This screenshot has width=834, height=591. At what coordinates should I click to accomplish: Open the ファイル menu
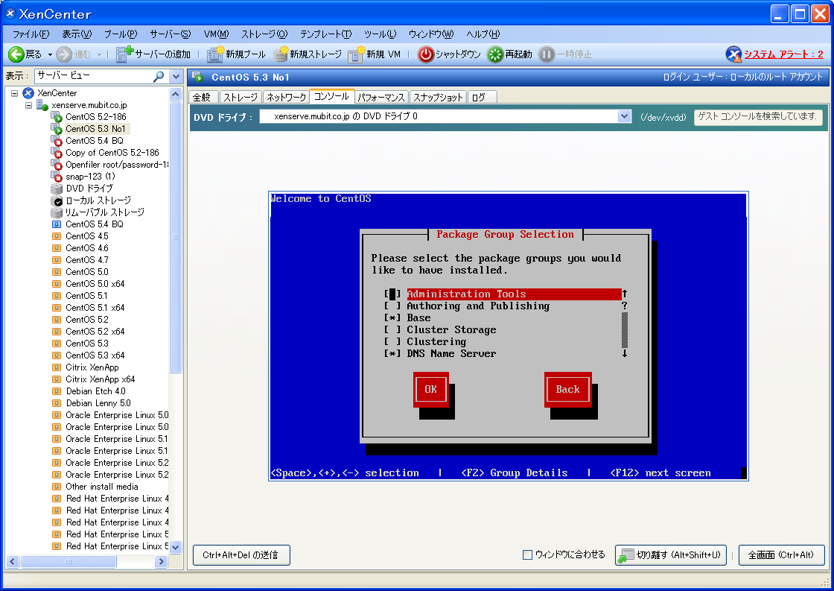coord(31,34)
